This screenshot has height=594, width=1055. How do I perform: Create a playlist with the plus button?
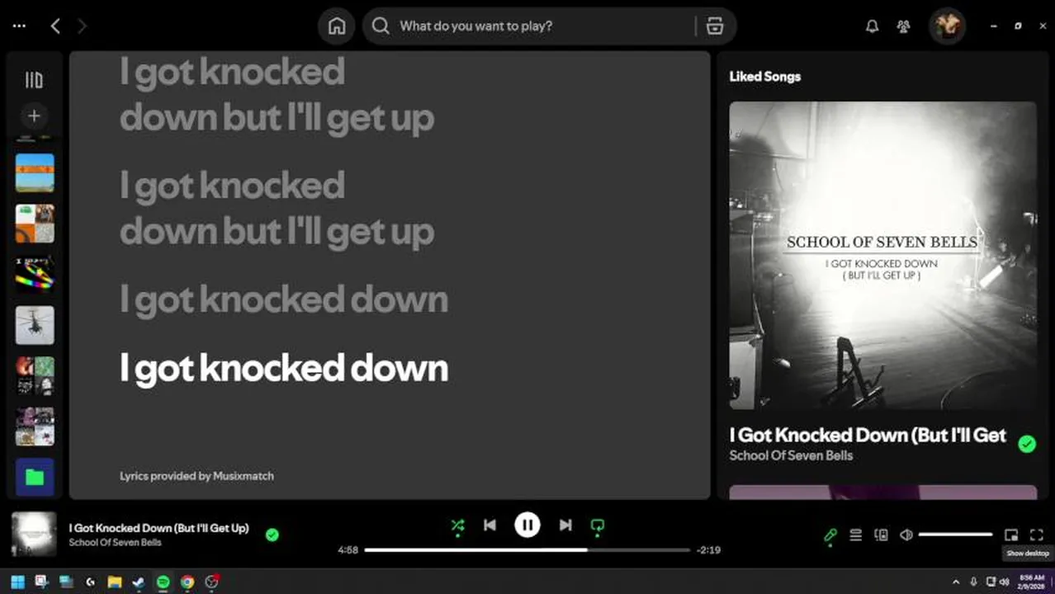click(x=34, y=116)
